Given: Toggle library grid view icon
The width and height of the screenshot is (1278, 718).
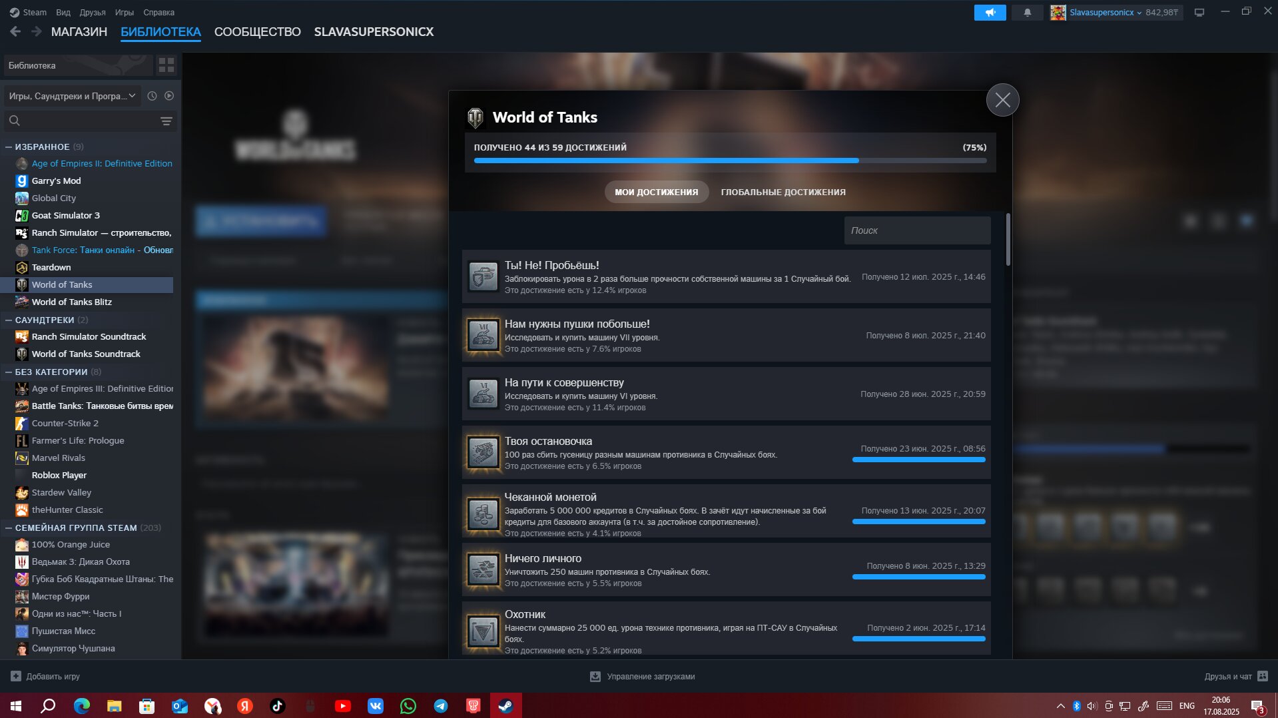Looking at the screenshot, I should tap(166, 65).
